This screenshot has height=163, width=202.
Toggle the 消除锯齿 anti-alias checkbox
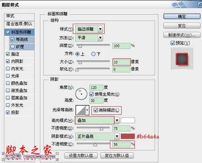[96, 110]
